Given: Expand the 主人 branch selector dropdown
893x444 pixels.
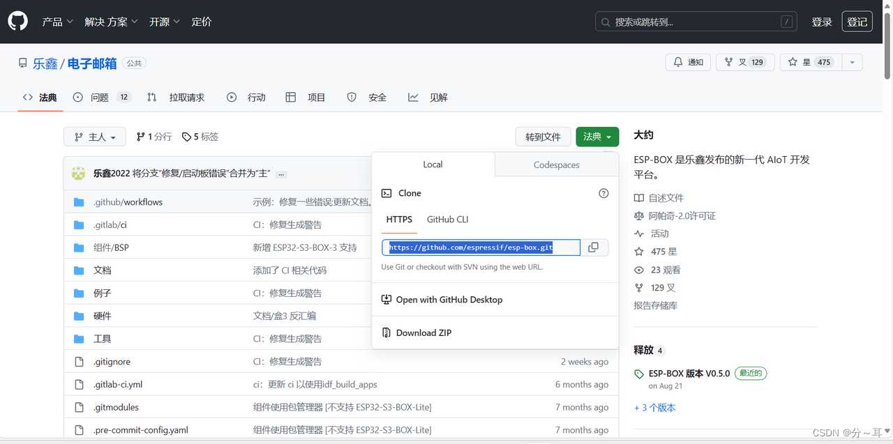Looking at the screenshot, I should pos(94,137).
